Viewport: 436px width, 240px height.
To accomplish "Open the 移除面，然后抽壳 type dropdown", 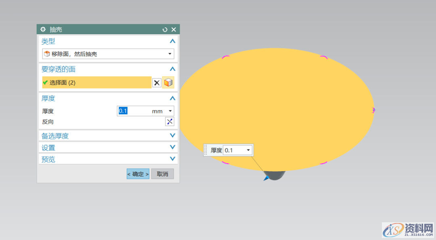I will click(170, 54).
